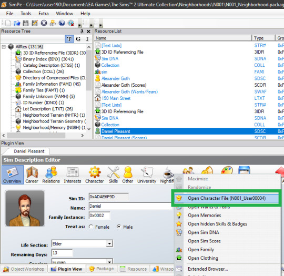
Task: Select the Daniel Pleasant plugin tab
Action: tap(29, 151)
